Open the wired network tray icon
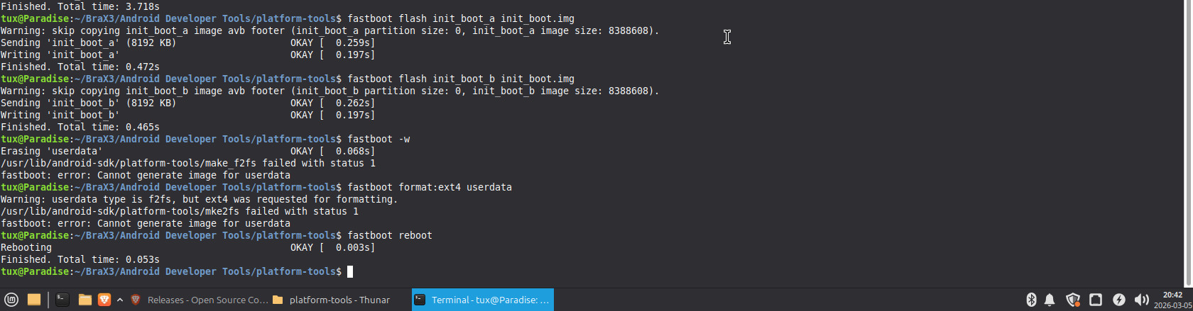Screen dimensions: 1193x311 (1096, 300)
